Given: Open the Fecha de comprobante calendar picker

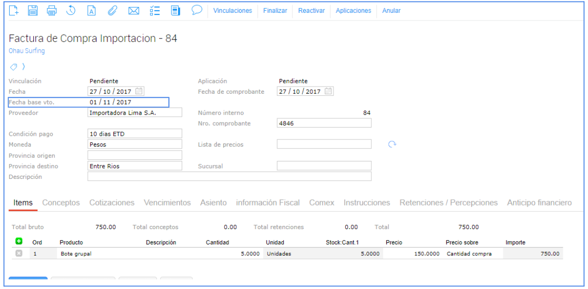Looking at the screenshot, I should click(328, 91).
